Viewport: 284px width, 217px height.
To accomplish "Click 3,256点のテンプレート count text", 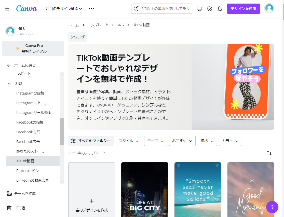I will pos(87,153).
